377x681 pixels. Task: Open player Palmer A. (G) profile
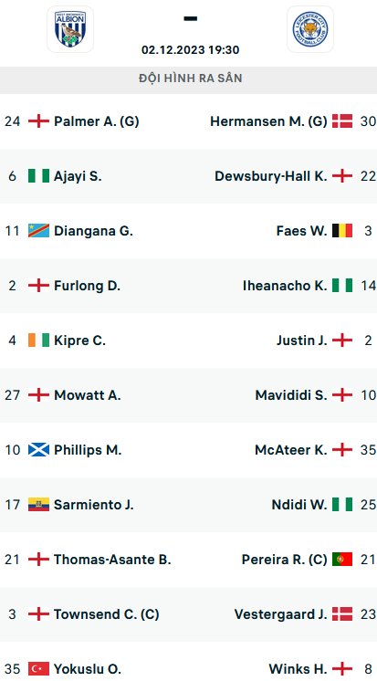(x=97, y=121)
